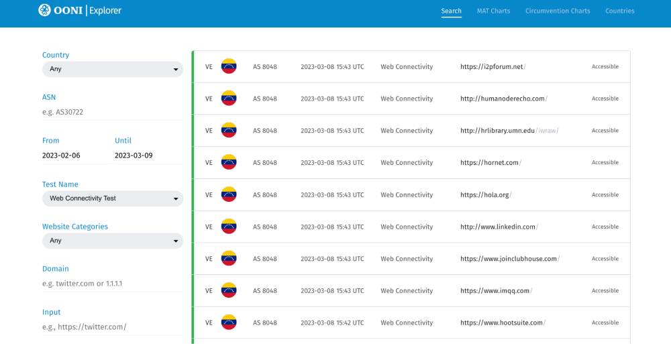The image size is (671, 344).
Task: Click the flag icon in joinclubhouse.com row
Action: [x=229, y=259]
